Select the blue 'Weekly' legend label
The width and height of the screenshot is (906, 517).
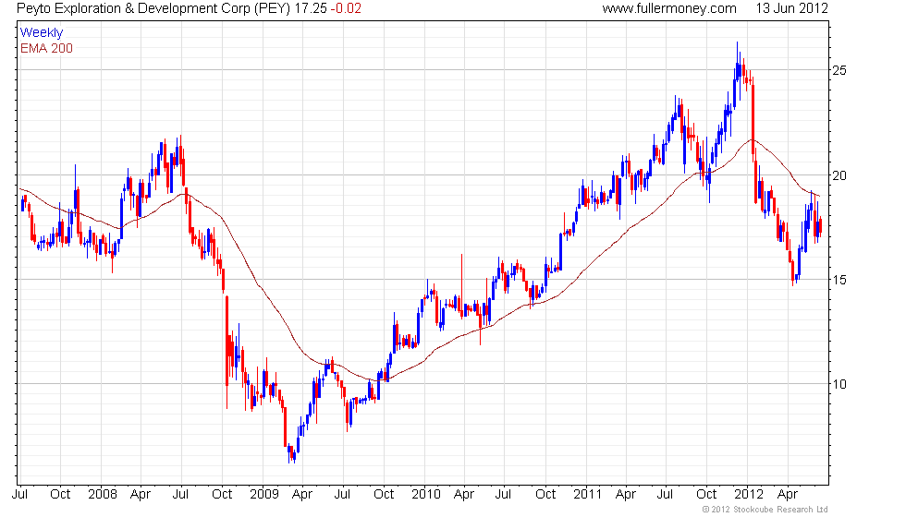[42, 33]
